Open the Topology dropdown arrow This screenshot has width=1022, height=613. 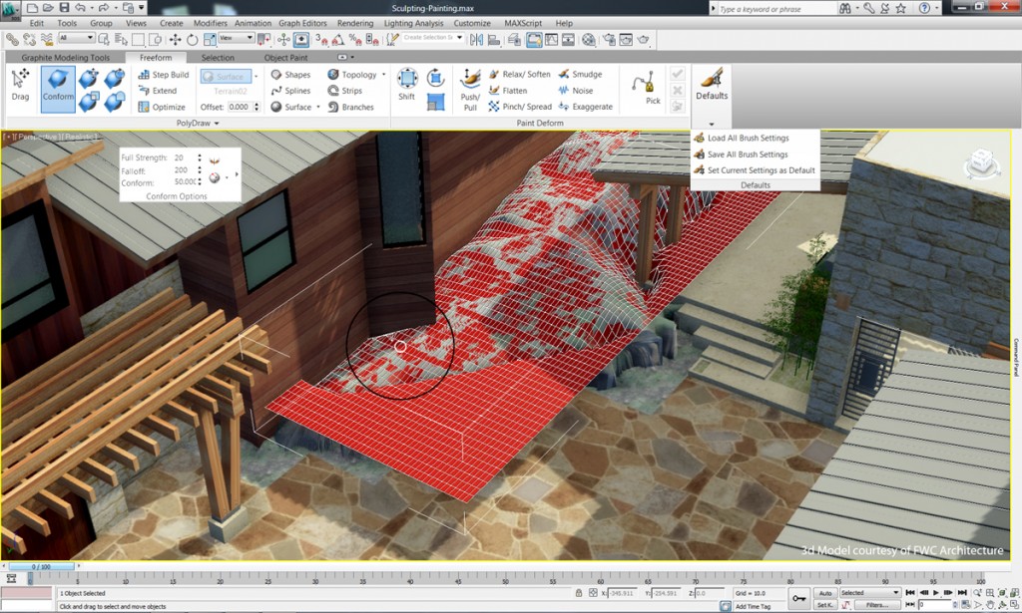pos(384,75)
